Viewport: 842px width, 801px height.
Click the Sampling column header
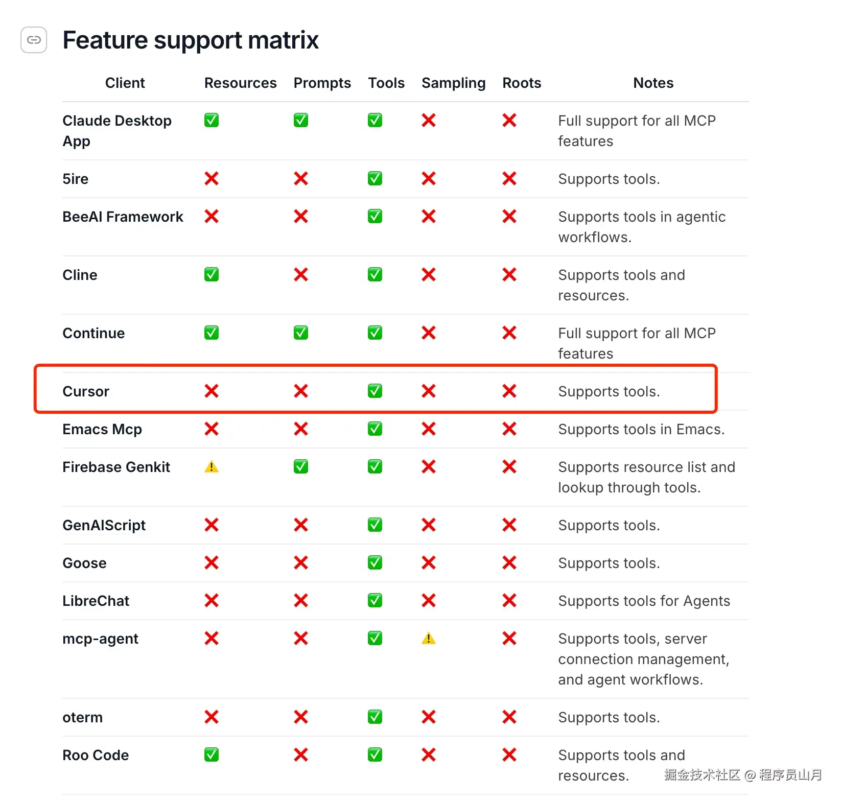pos(453,83)
